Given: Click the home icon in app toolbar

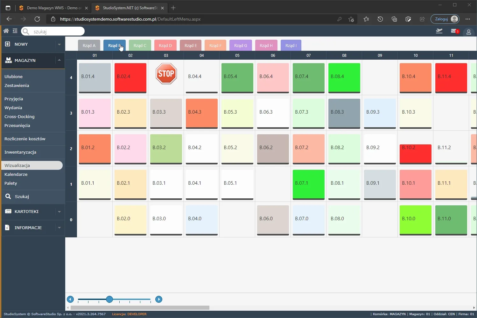Looking at the screenshot, I should tap(6, 31).
